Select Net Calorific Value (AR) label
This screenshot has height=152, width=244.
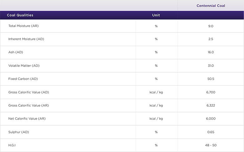tap(27, 119)
